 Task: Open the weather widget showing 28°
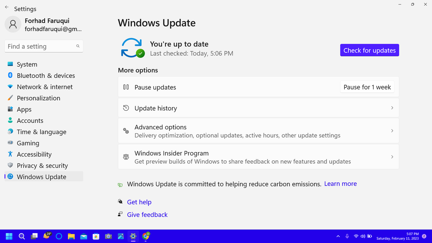pos(47,236)
